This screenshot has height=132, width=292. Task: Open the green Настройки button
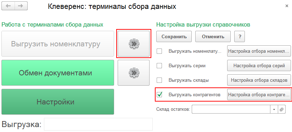58,102
